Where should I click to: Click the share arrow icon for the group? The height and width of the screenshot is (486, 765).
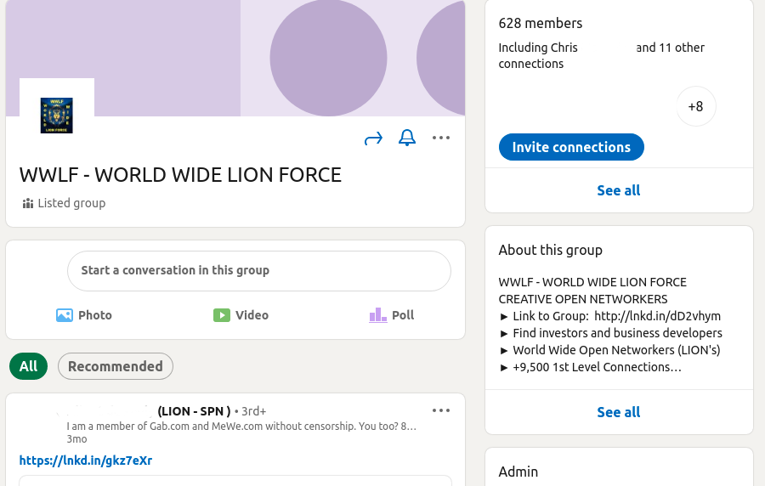point(373,139)
